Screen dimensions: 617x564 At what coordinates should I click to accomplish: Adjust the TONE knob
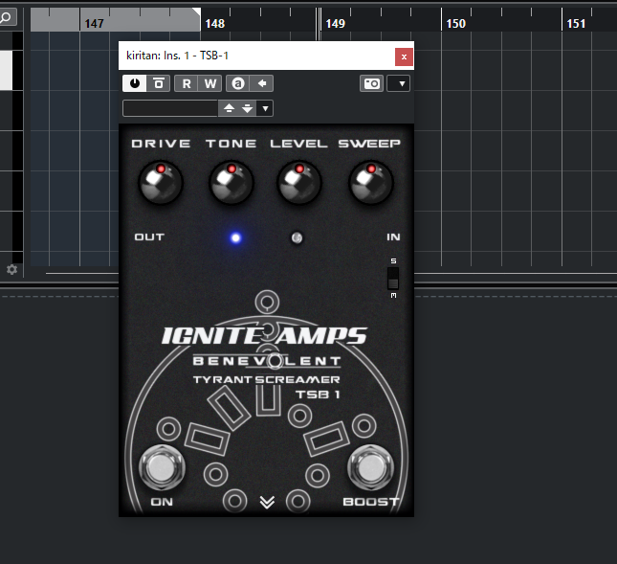(231, 182)
